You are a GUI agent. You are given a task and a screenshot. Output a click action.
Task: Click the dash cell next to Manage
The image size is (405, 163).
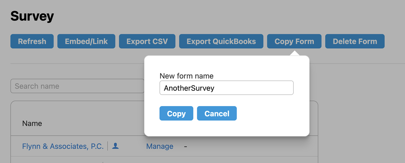(185, 146)
